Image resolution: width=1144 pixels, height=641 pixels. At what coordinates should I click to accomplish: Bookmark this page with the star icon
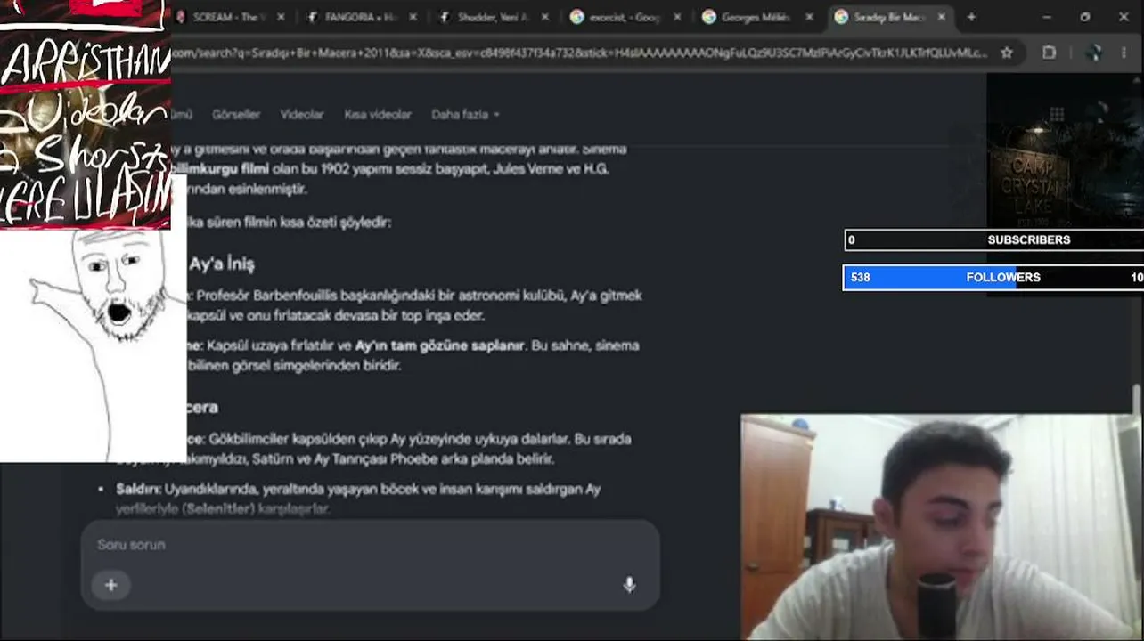(x=1007, y=53)
